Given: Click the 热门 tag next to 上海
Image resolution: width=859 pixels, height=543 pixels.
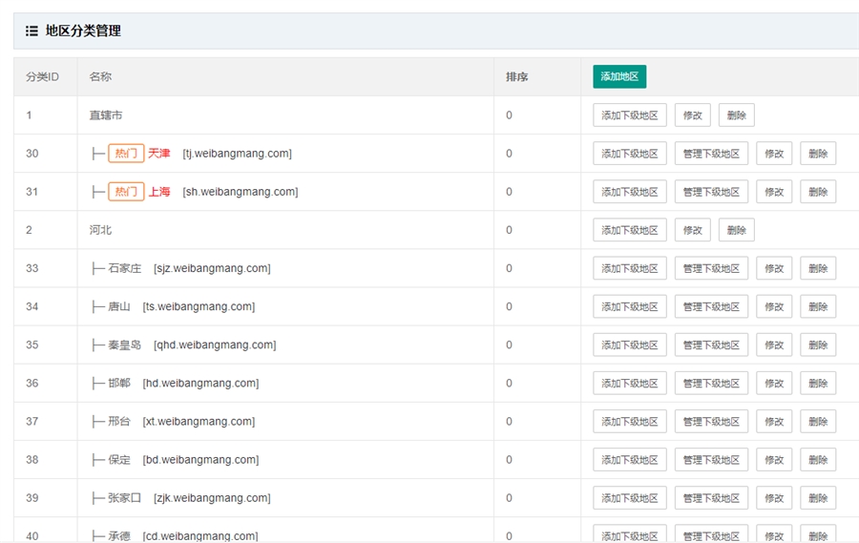Looking at the screenshot, I should tap(126, 192).
